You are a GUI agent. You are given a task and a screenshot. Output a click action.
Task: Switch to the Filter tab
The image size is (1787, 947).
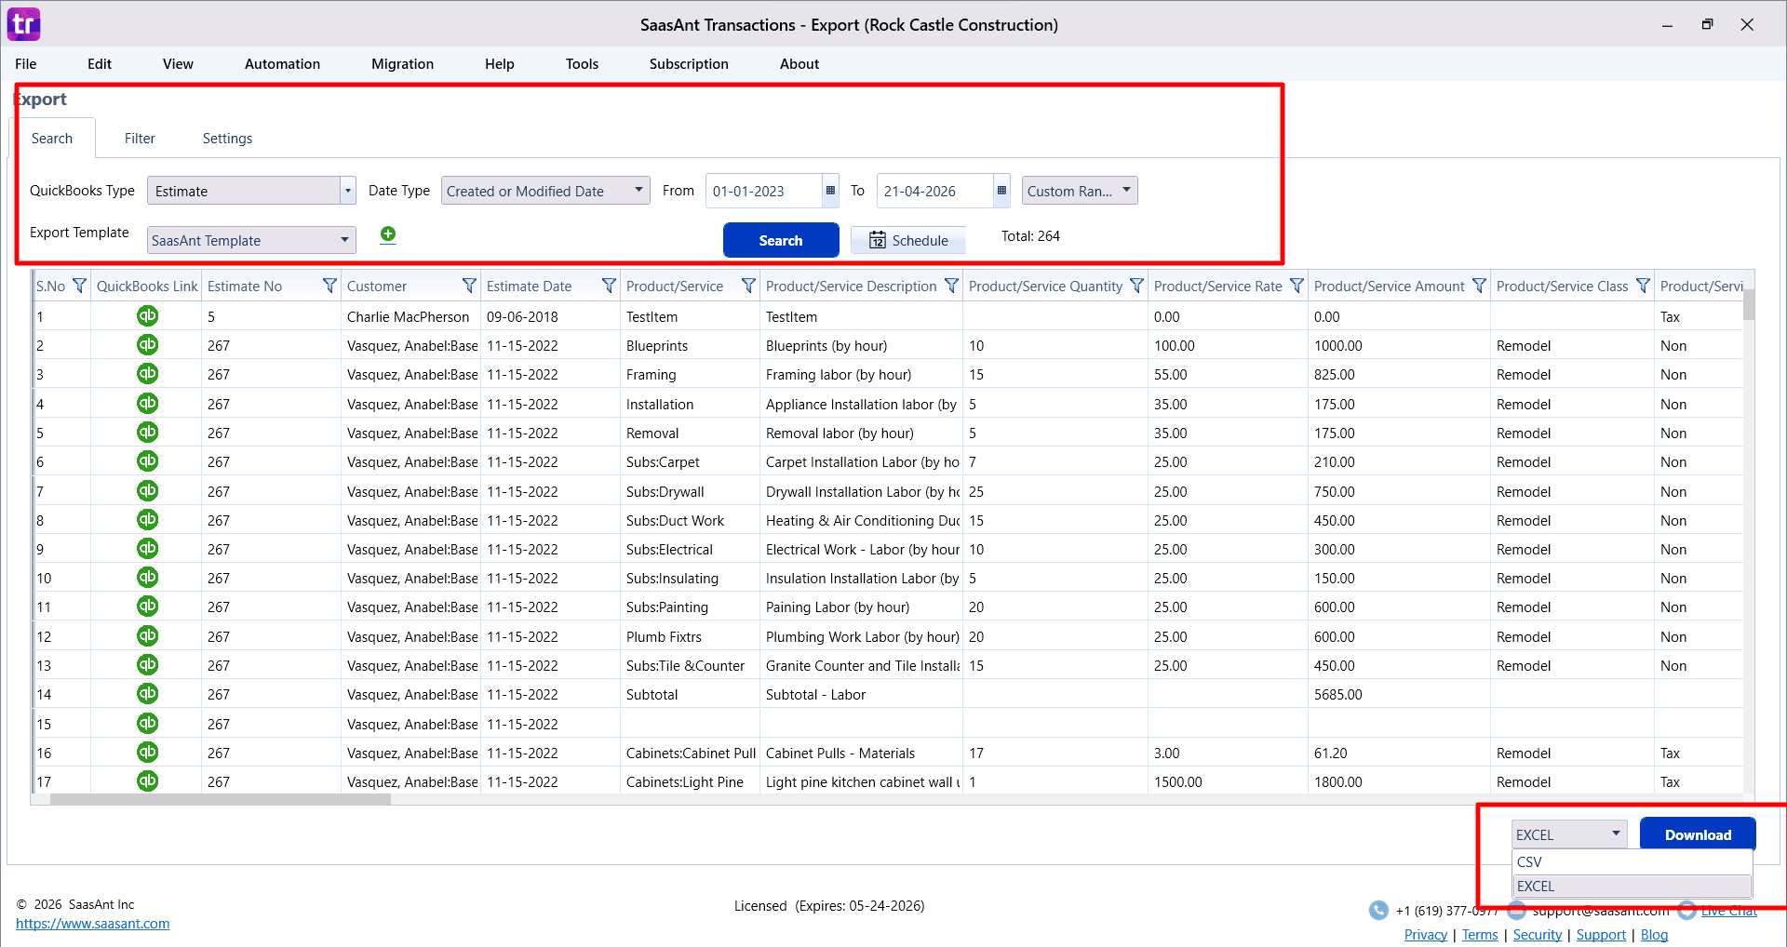(x=140, y=139)
